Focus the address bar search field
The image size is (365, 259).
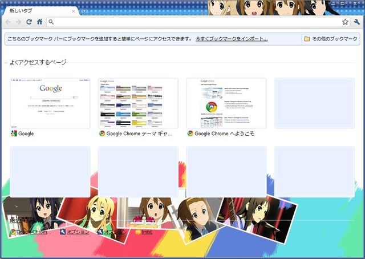194,22
